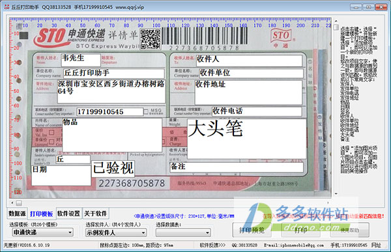Open the 软件设置 tab

(68, 214)
